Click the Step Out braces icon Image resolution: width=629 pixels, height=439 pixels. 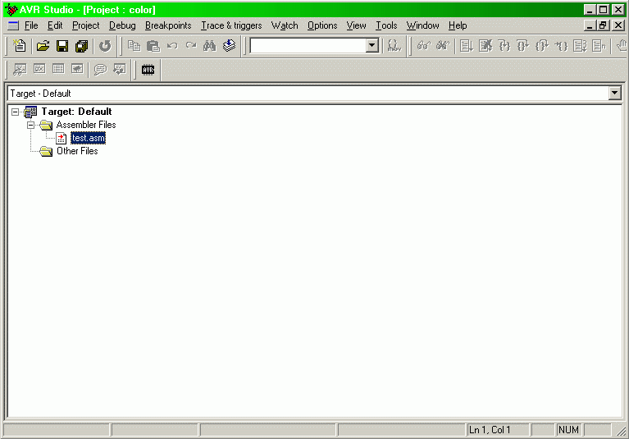coord(541,46)
